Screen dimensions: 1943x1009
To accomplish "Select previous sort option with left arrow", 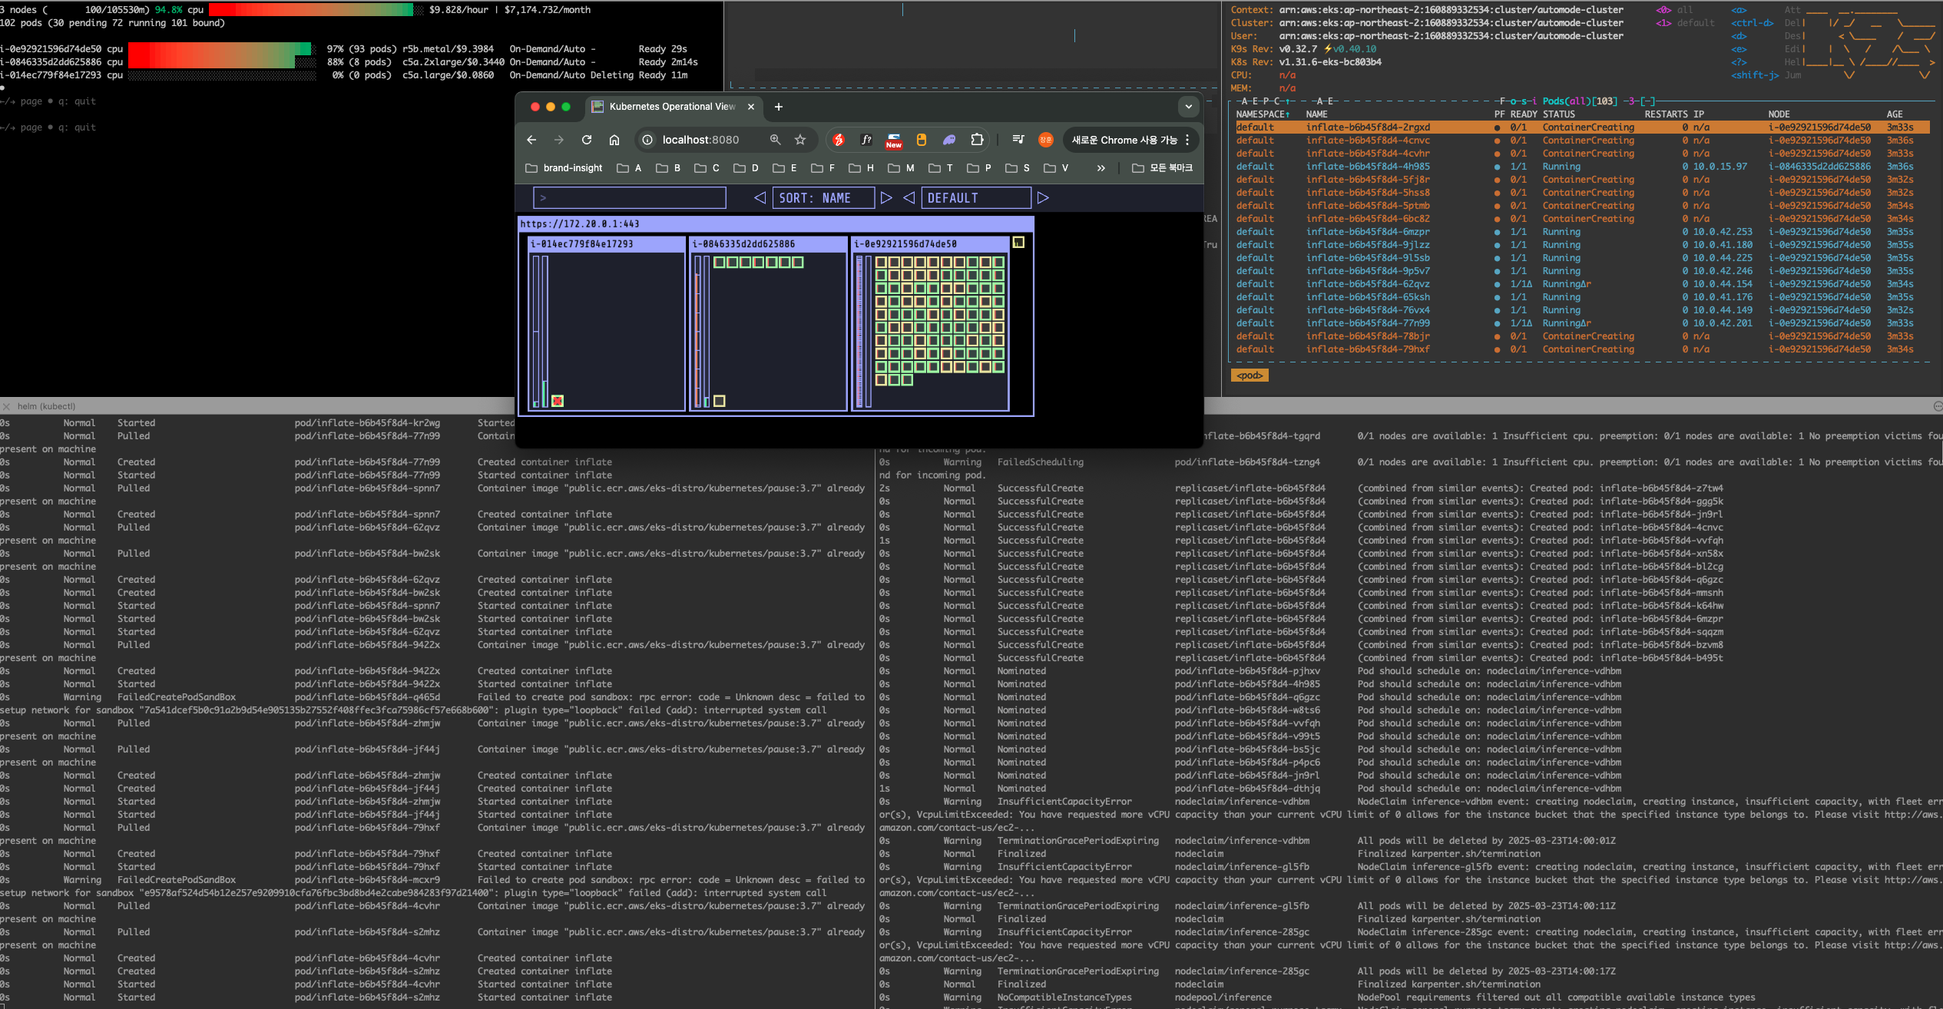I will click(760, 198).
